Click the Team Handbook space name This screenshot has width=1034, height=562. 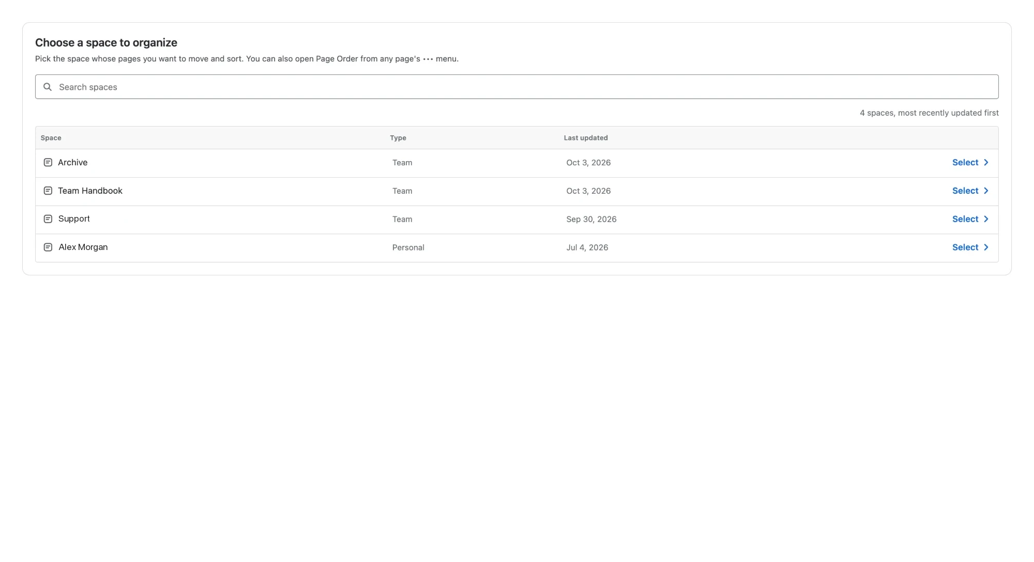90,191
